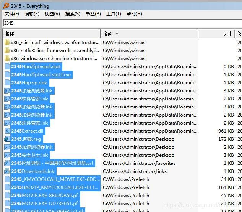Select file 2345HaoZipInstall.stat.time
This screenshot has width=242, height=212.
41,75
